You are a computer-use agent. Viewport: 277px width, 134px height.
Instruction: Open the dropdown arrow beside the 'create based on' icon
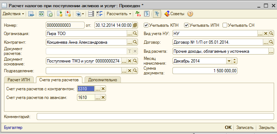[83, 14]
